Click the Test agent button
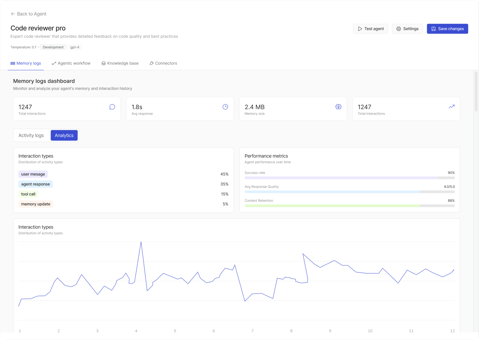This screenshot has width=479, height=340. 371,29
